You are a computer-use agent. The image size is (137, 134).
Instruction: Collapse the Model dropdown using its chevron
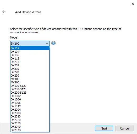pos(47,43)
